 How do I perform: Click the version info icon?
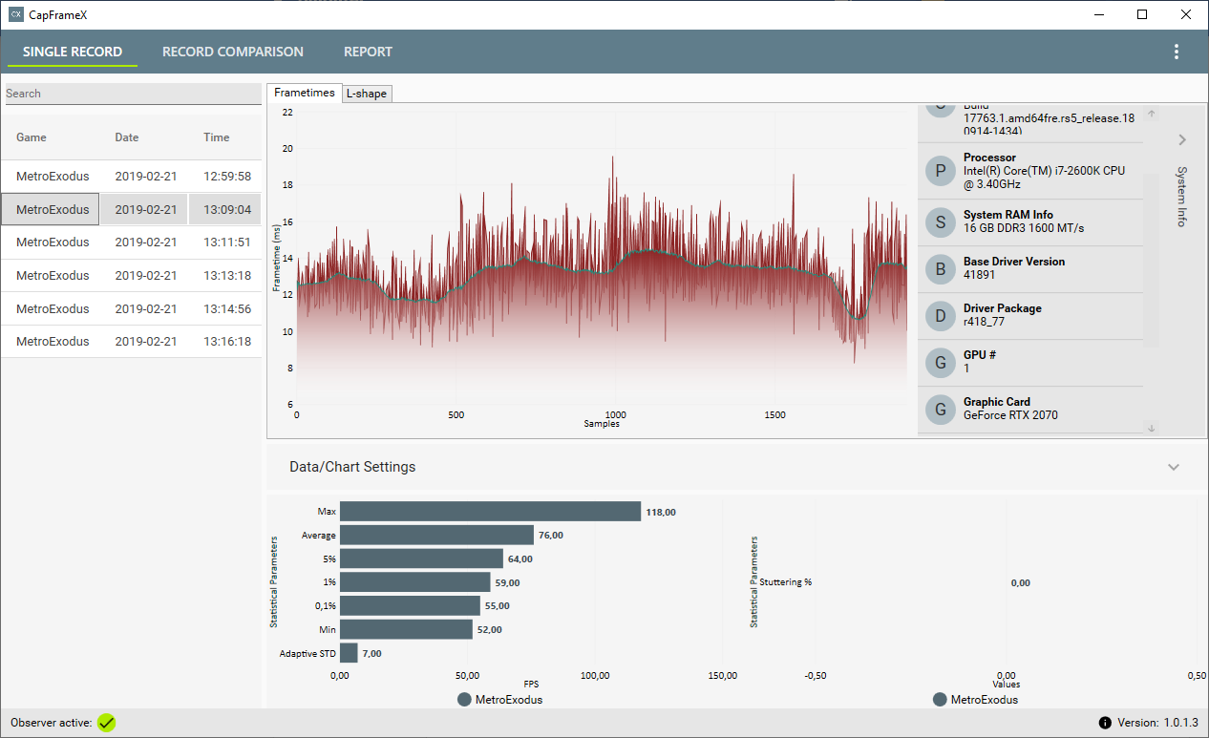coord(1105,723)
